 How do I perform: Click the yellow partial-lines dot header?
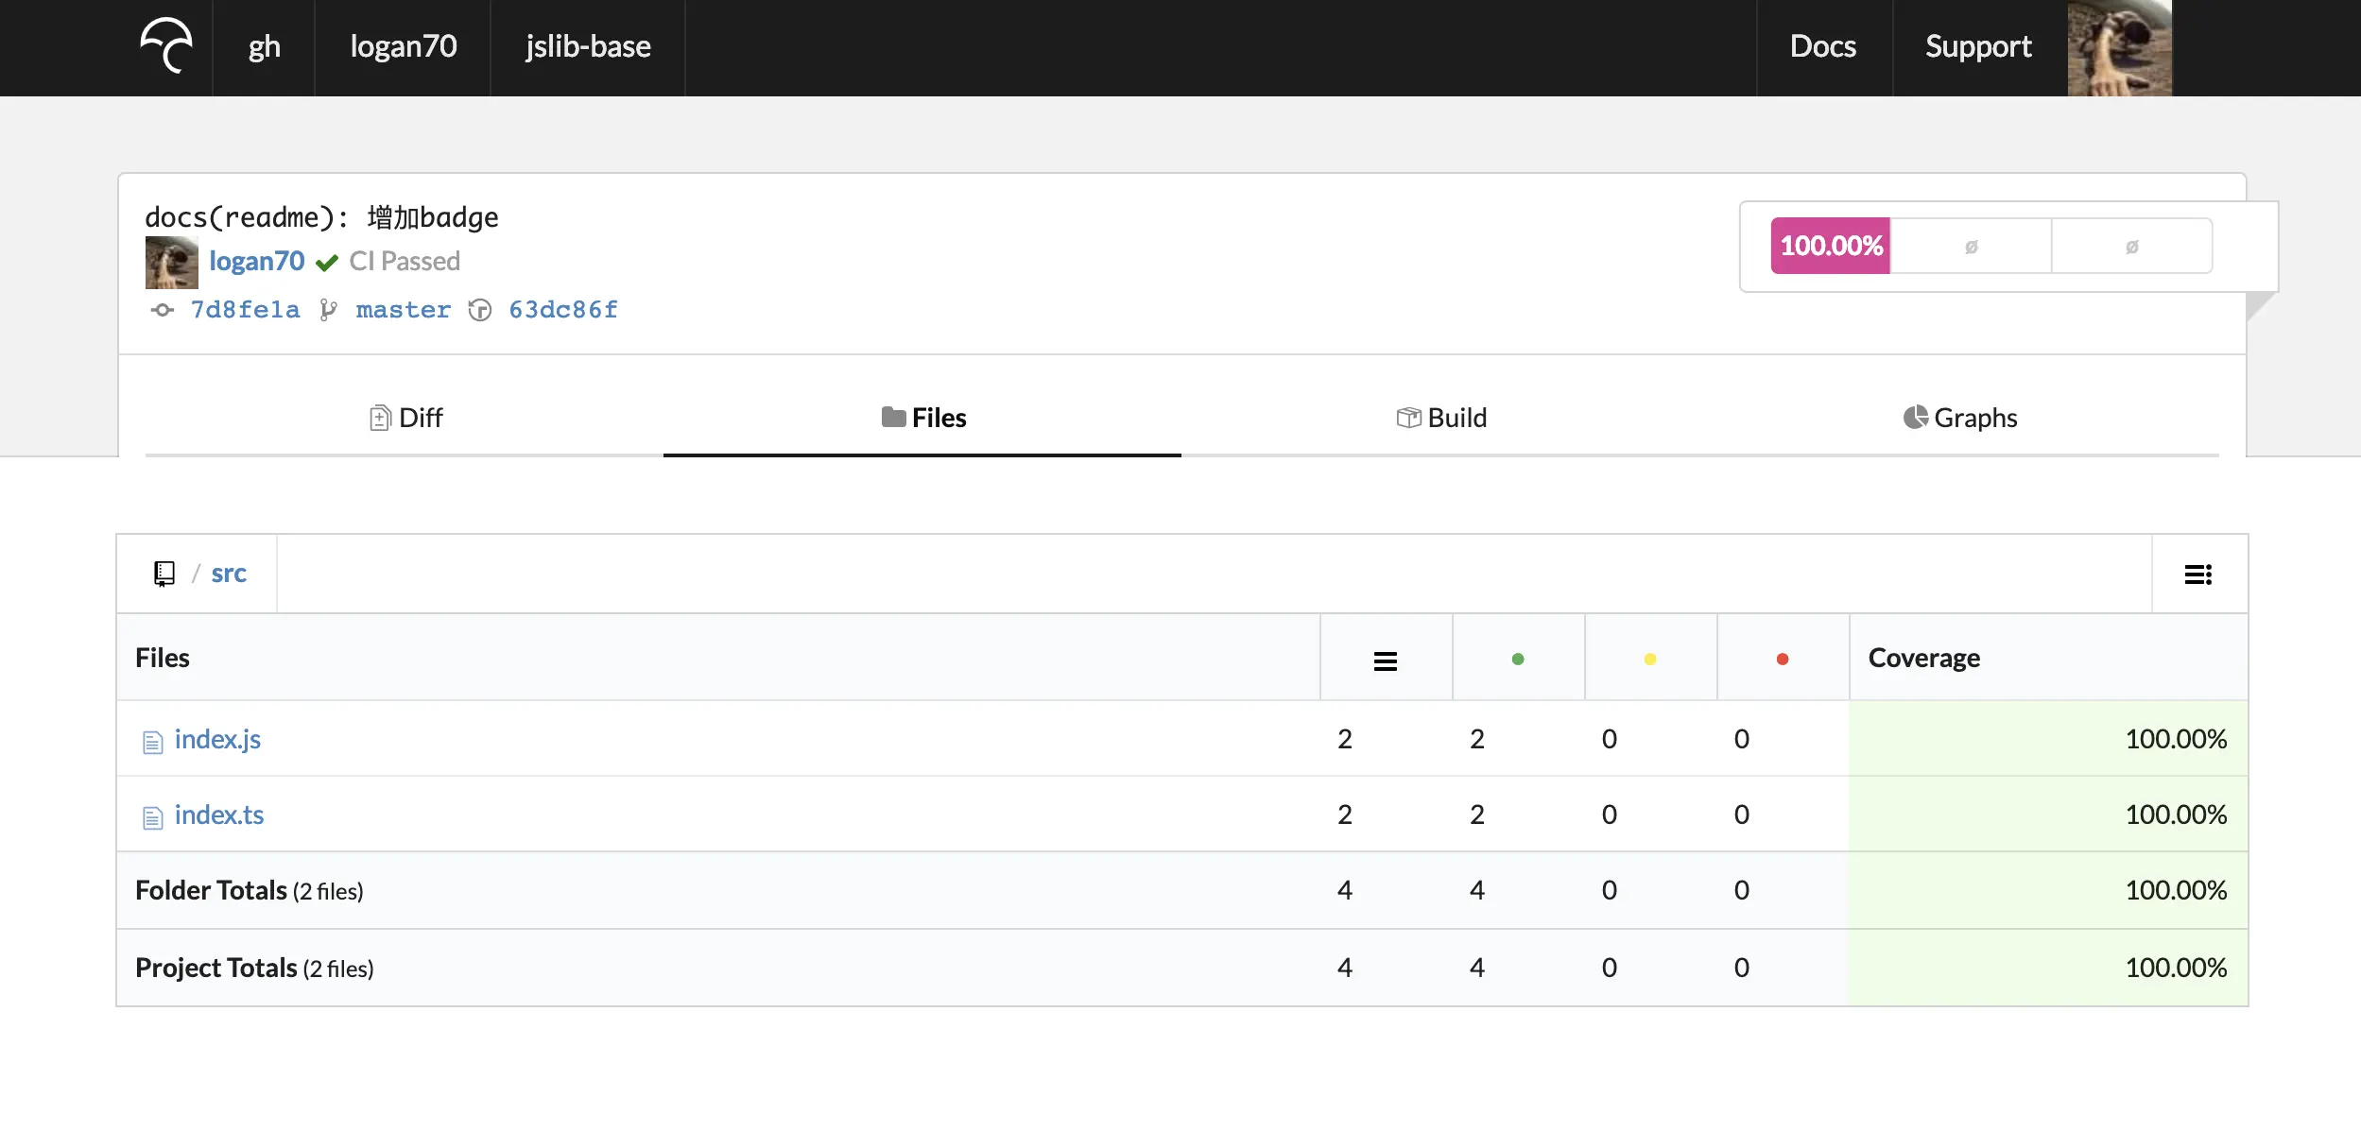[x=1649, y=659]
